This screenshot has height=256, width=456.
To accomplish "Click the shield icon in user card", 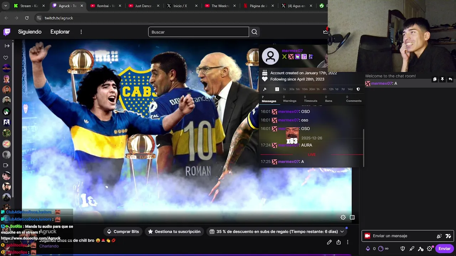I will 358,89.
